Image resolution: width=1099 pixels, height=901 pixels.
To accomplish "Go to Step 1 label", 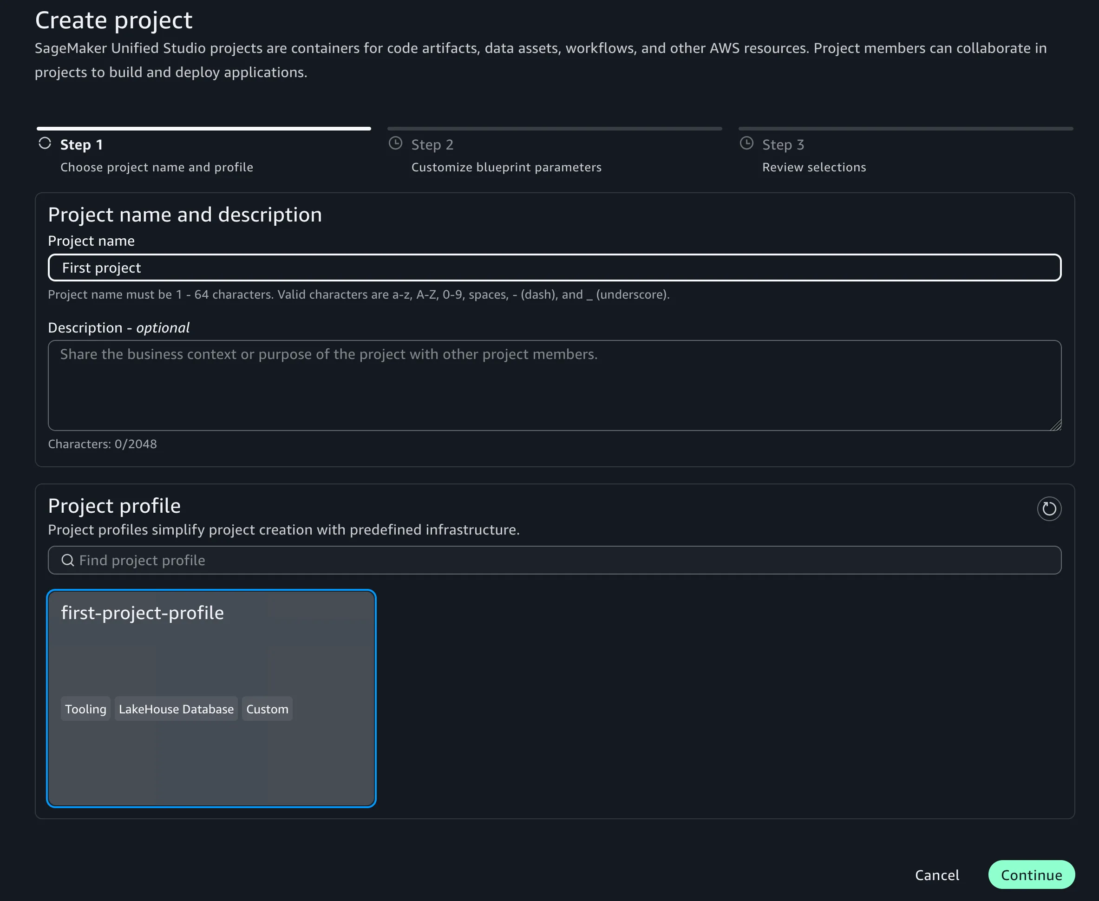I will coord(81,145).
